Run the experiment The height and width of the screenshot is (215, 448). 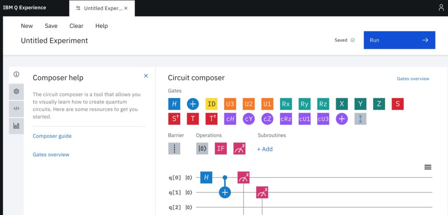tap(399, 40)
